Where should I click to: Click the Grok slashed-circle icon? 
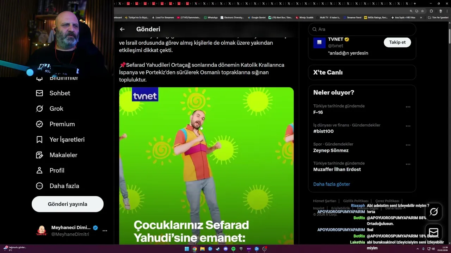39,109
